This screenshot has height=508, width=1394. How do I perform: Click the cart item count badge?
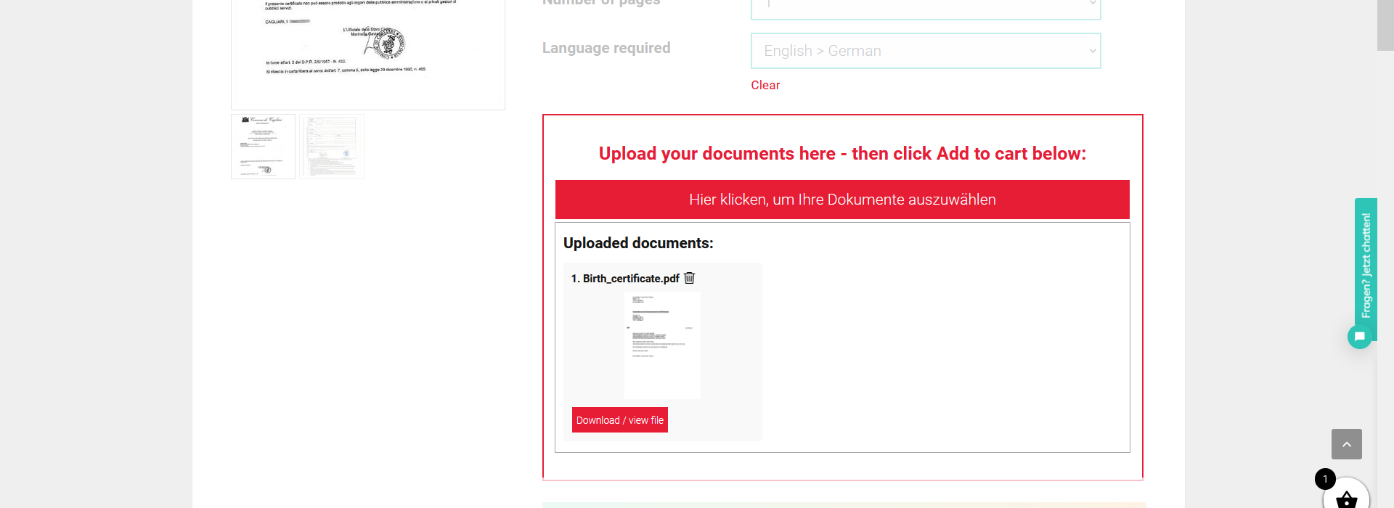[1325, 479]
